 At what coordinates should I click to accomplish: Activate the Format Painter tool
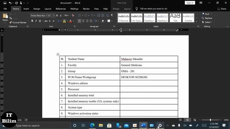coord(18,23)
